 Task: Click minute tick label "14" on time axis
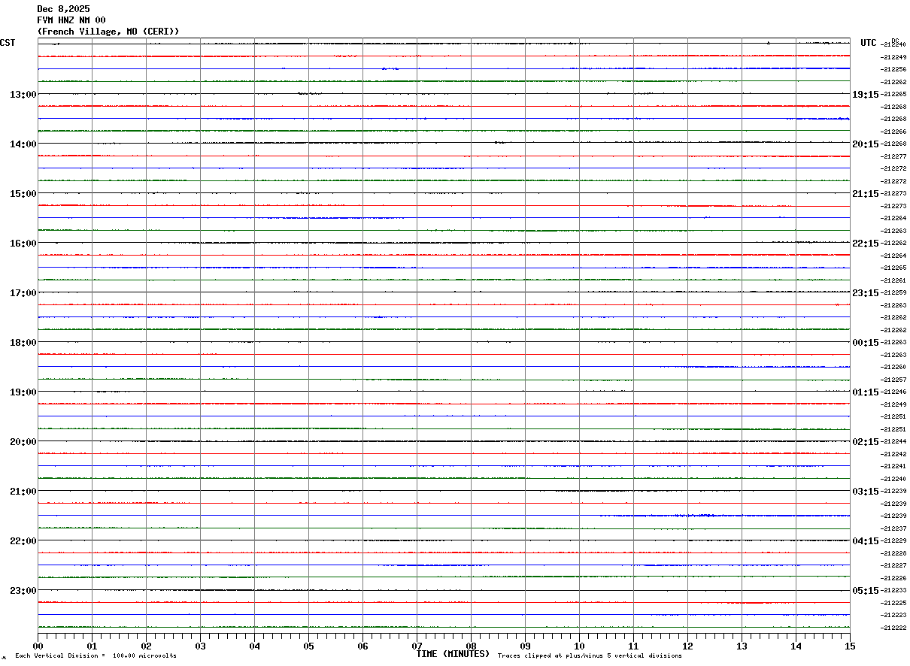pos(796,646)
